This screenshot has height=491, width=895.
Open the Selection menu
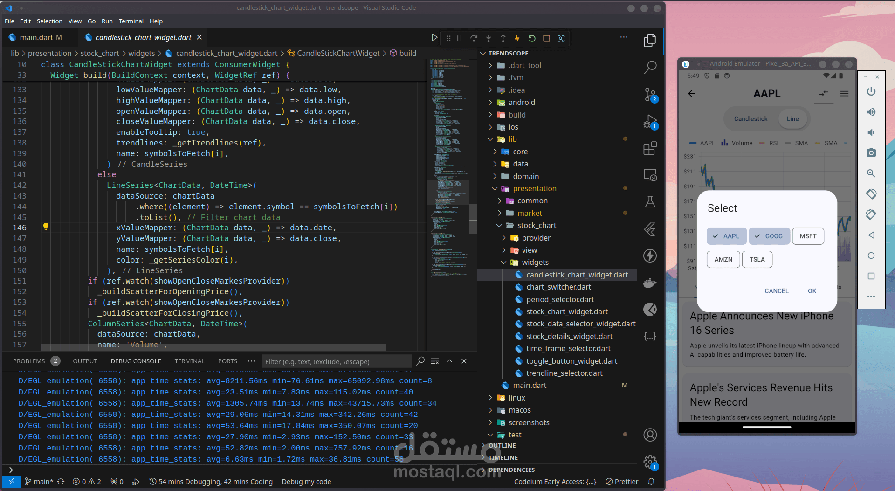pos(49,21)
